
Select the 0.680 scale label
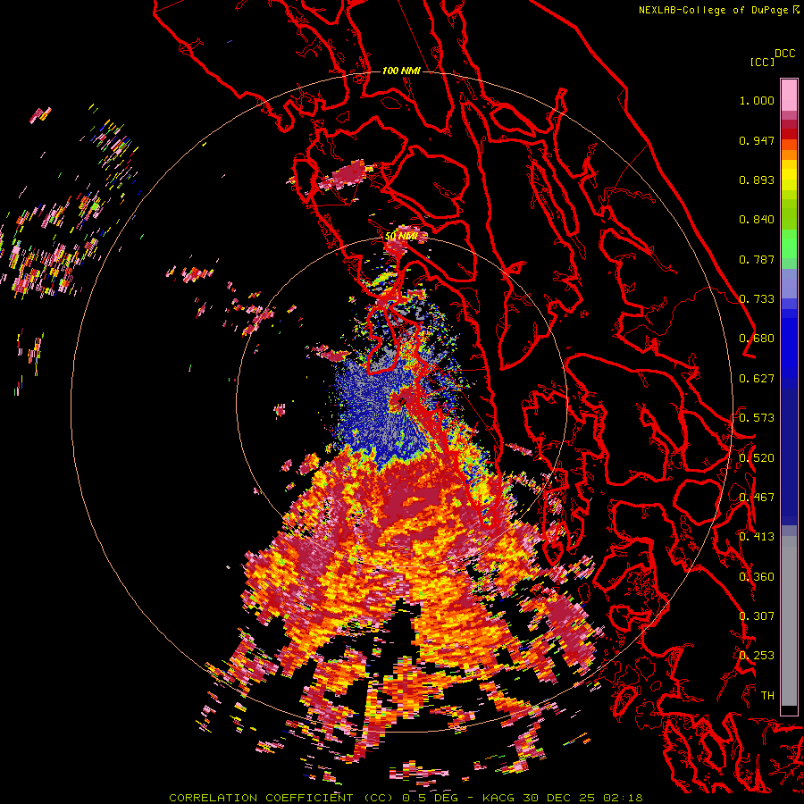(757, 339)
